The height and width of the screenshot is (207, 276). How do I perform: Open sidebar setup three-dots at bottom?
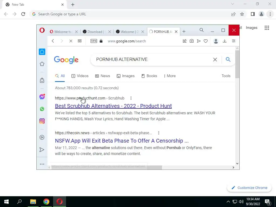click(42, 164)
